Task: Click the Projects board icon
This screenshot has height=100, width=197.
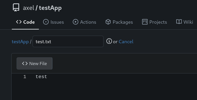Action: (145, 22)
